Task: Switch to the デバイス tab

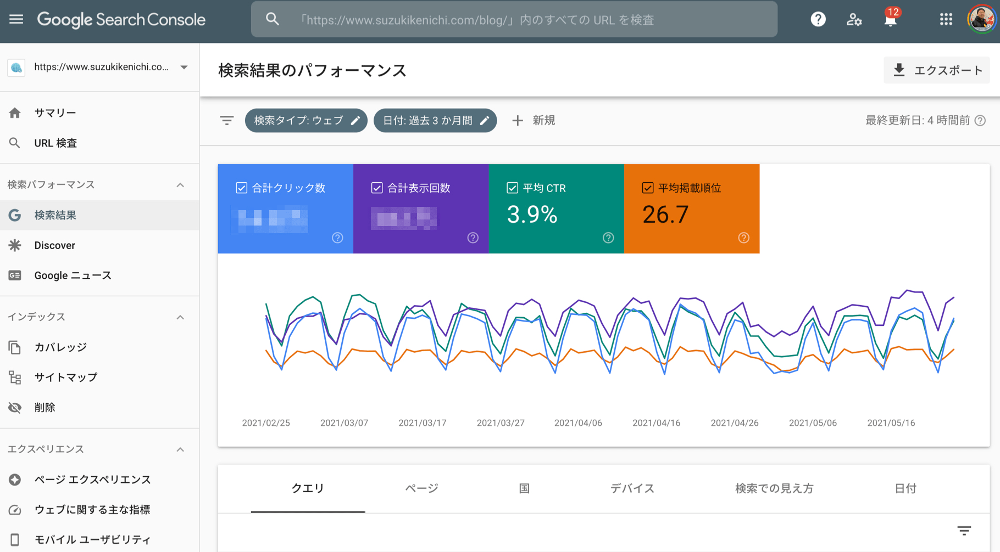Action: [x=632, y=488]
